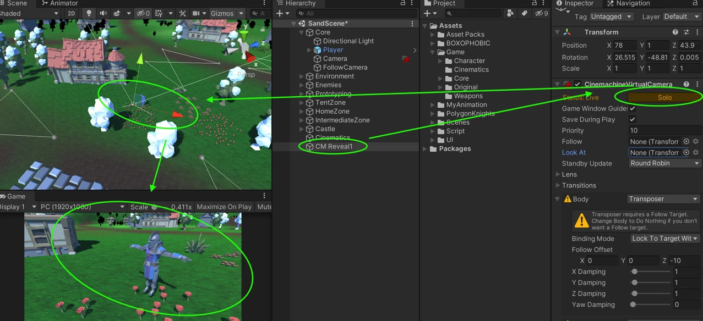Open Player prefab with right chevron
703x321 pixels.
[x=415, y=50]
